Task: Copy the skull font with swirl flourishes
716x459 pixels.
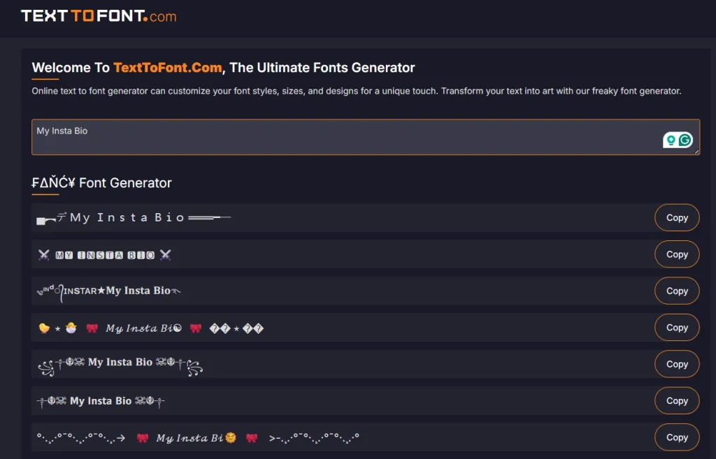Action: 677,364
